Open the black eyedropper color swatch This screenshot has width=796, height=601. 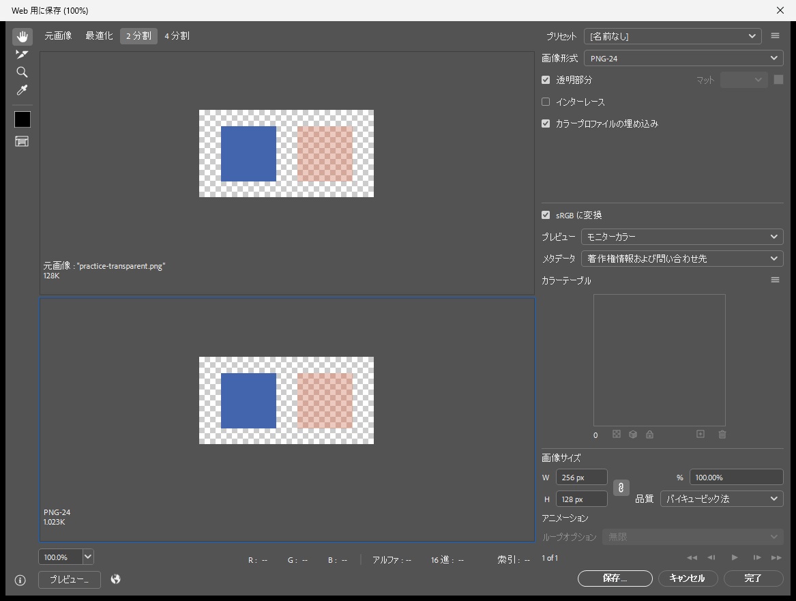point(23,119)
